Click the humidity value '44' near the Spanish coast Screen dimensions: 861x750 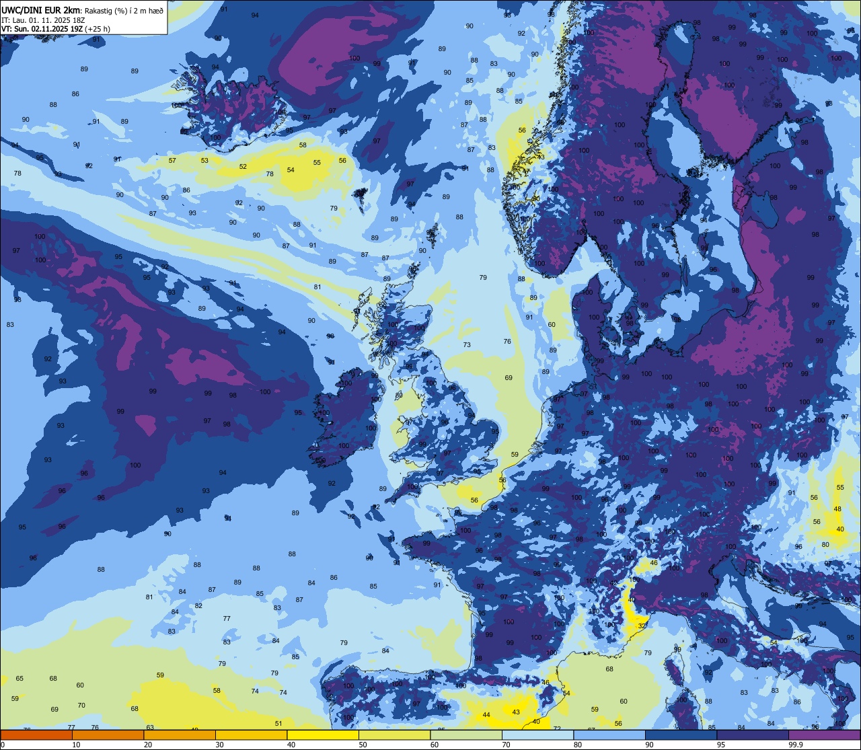tap(486, 715)
